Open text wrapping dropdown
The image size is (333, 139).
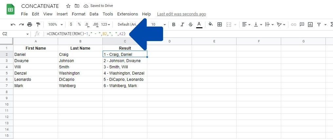tap(269, 24)
